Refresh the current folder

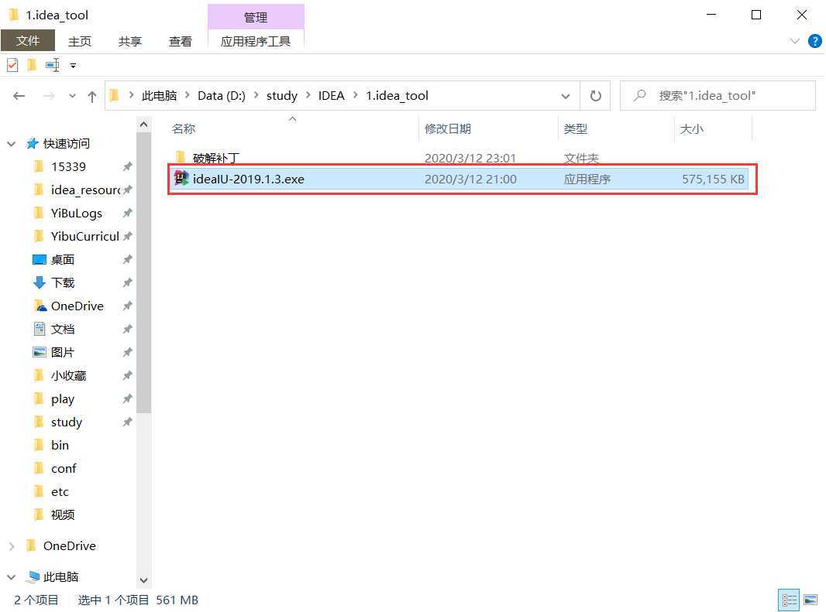[x=595, y=96]
